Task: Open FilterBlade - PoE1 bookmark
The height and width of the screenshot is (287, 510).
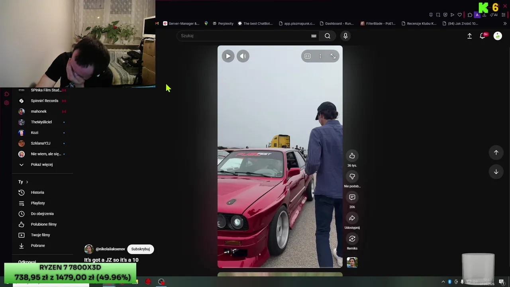Action: [378, 24]
